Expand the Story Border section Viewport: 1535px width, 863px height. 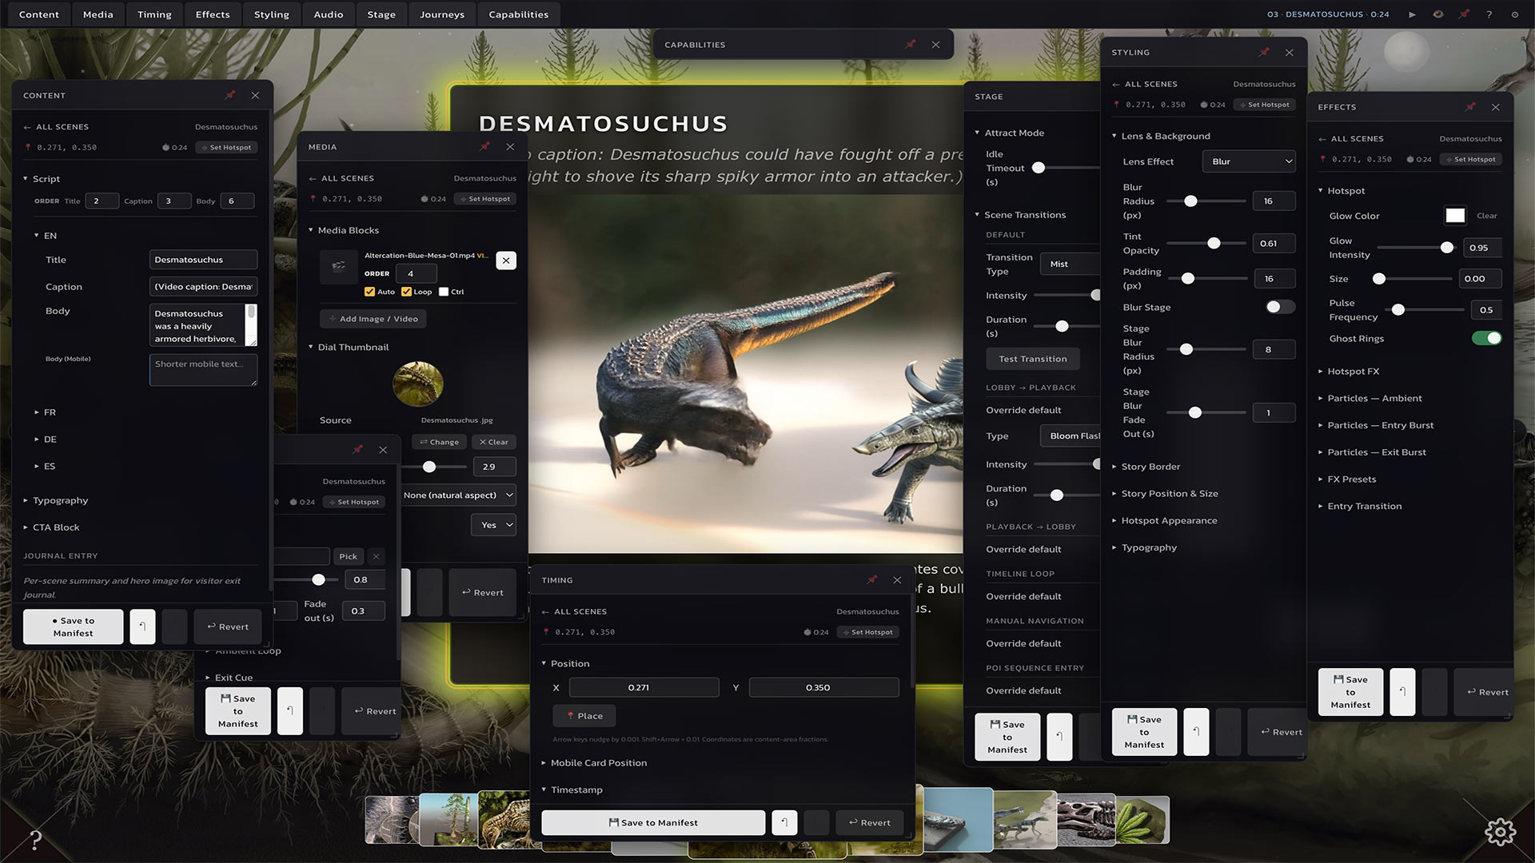tap(1150, 467)
